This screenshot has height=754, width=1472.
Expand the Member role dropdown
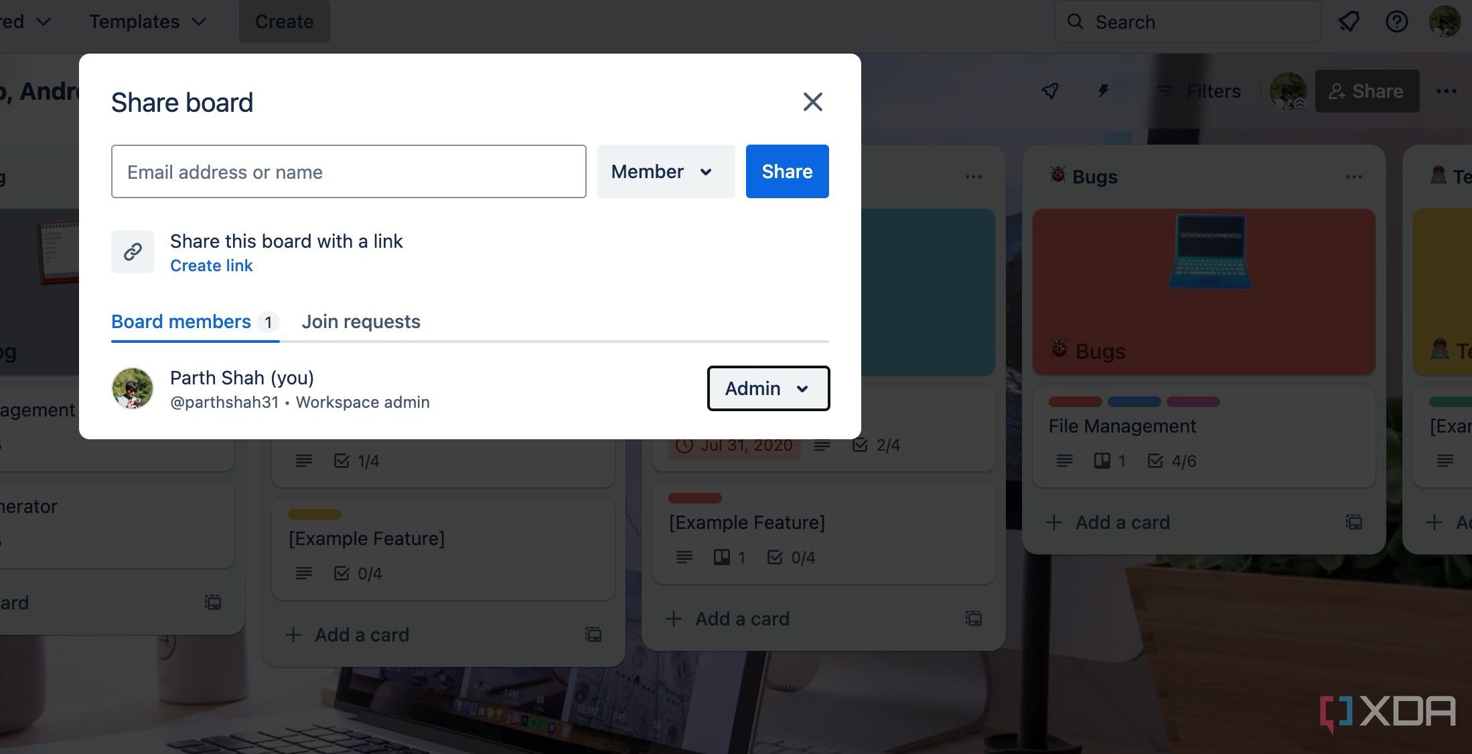pyautogui.click(x=664, y=171)
